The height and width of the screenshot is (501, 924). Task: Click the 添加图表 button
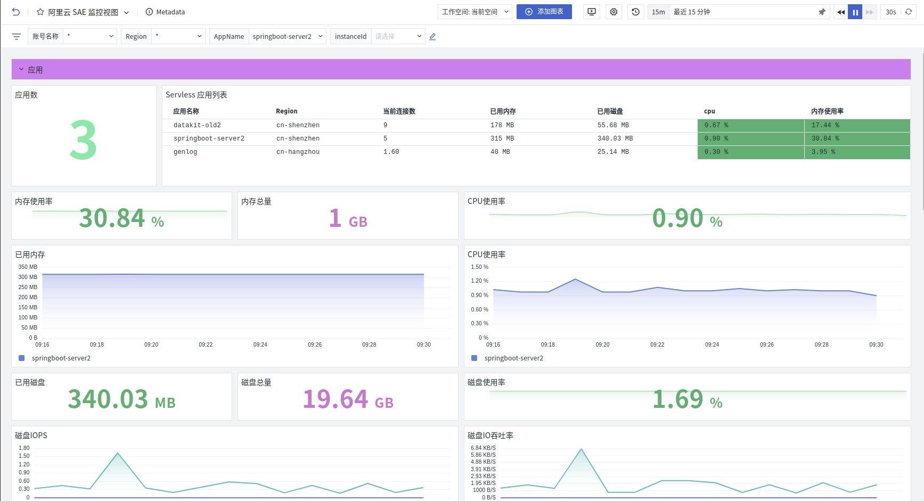[544, 12]
